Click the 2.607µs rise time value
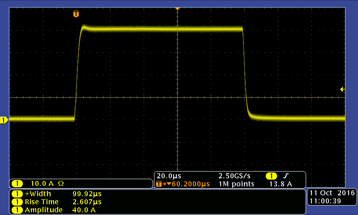The height and width of the screenshot is (215, 358). tap(87, 202)
